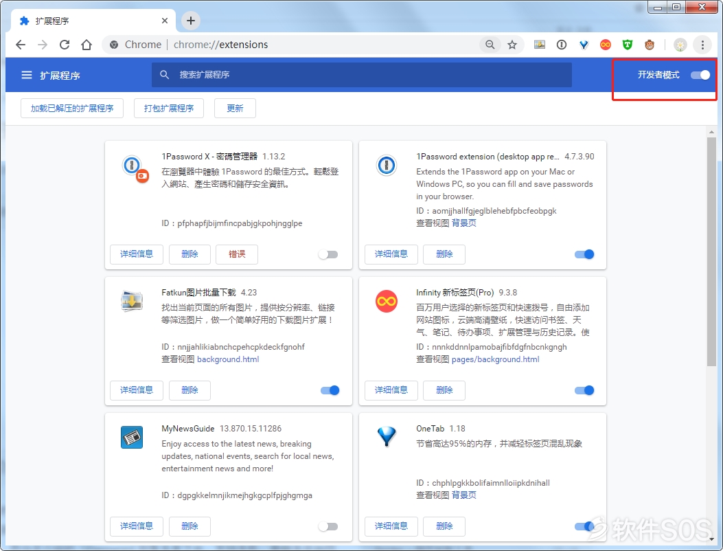Click the Infinity card red logo
The image size is (723, 551).
[x=387, y=302]
